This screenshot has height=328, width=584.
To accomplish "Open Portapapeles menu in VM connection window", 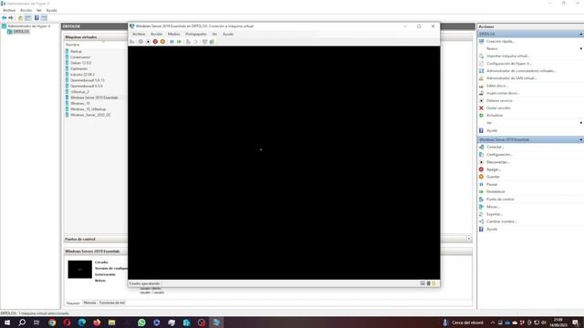I will tap(196, 35).
